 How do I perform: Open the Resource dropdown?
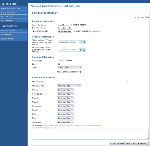coord(65,106)
